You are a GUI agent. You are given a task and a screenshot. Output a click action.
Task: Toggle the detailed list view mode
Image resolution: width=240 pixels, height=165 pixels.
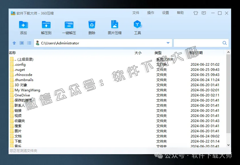[29, 43]
